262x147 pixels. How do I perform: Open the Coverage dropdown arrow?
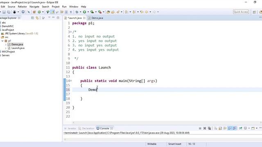click(x=96, y=12)
